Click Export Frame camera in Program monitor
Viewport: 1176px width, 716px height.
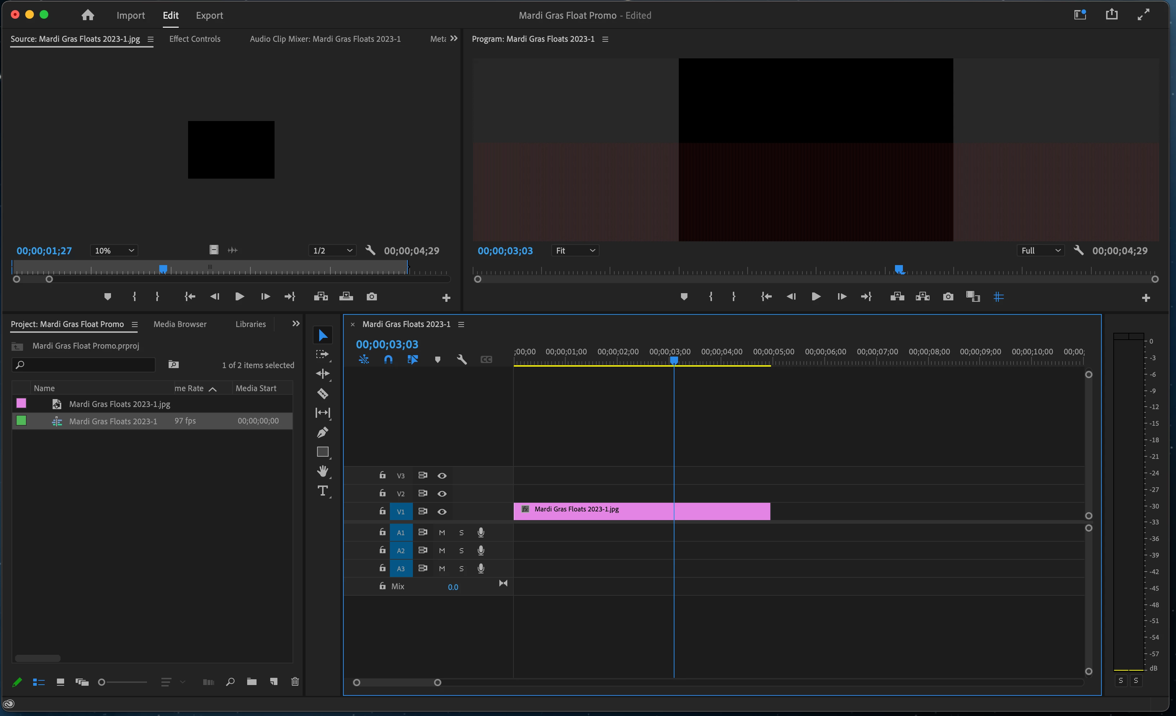coord(948,297)
